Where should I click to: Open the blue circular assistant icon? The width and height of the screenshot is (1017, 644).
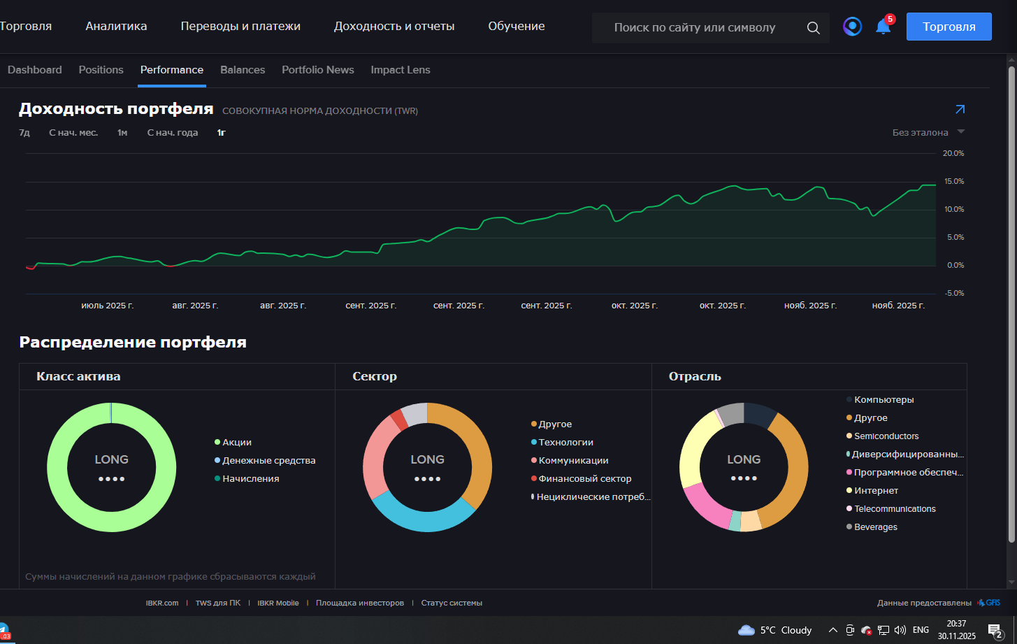click(852, 27)
